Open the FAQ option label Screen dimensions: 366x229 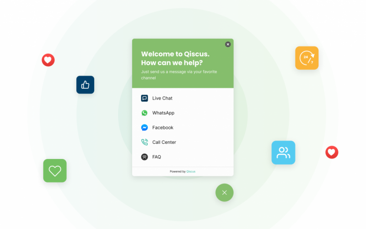click(x=156, y=157)
